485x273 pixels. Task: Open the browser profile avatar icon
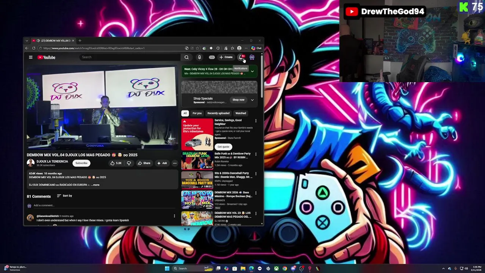tap(239, 48)
